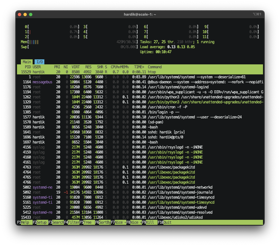Click F8 Nice plus
280x246 pixels.
[134, 222]
